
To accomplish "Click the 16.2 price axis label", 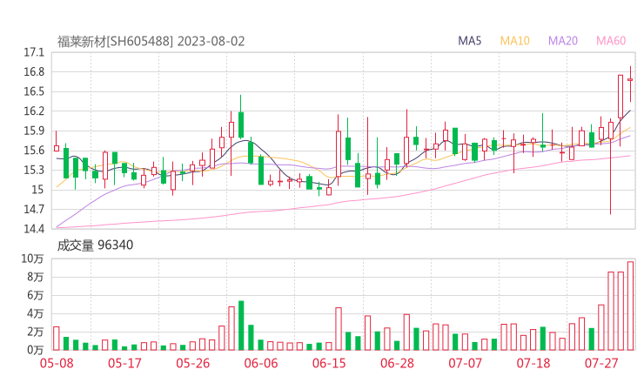I will (34, 111).
